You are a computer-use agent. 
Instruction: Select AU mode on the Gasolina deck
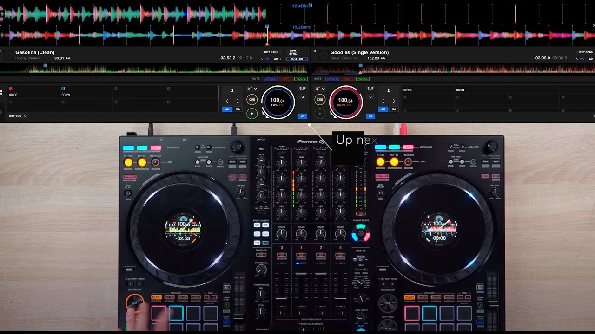tap(227, 109)
